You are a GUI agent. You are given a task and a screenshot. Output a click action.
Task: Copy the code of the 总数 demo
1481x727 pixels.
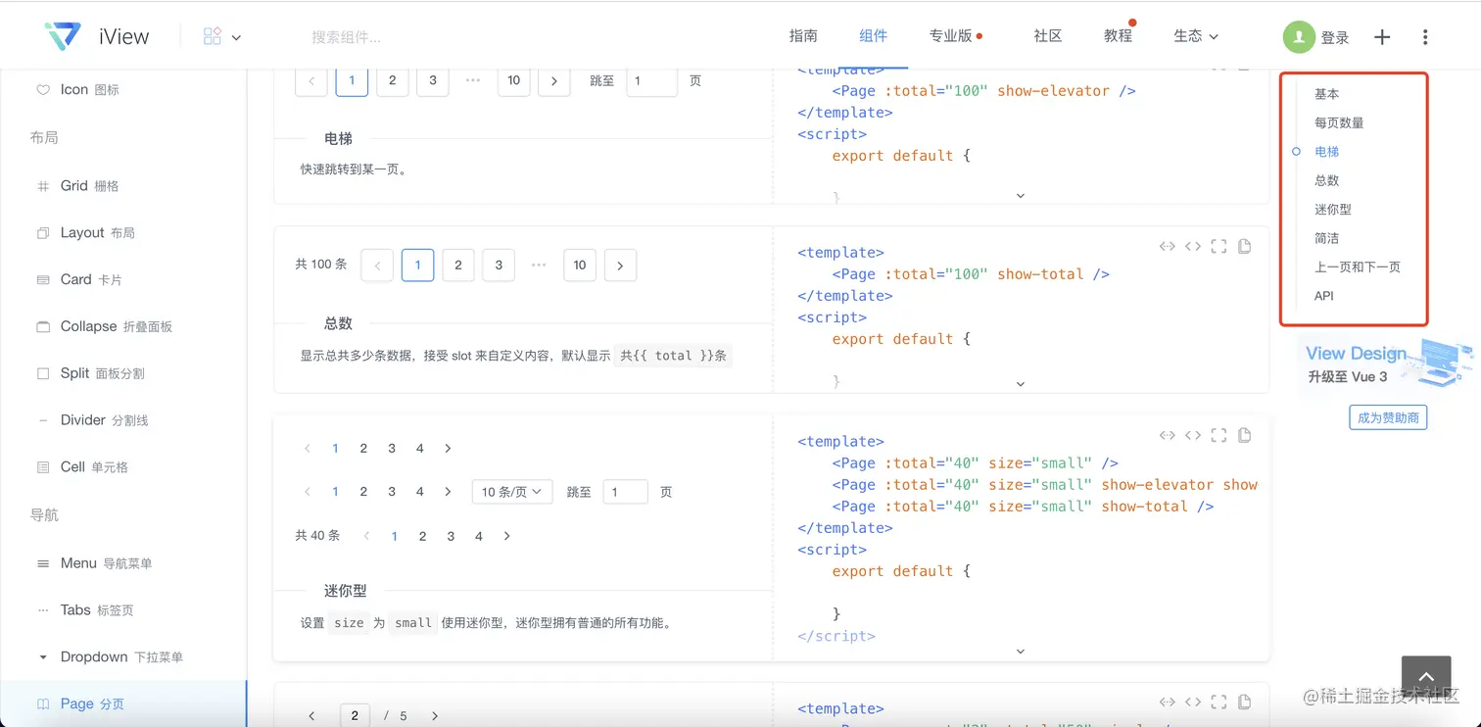1244,246
